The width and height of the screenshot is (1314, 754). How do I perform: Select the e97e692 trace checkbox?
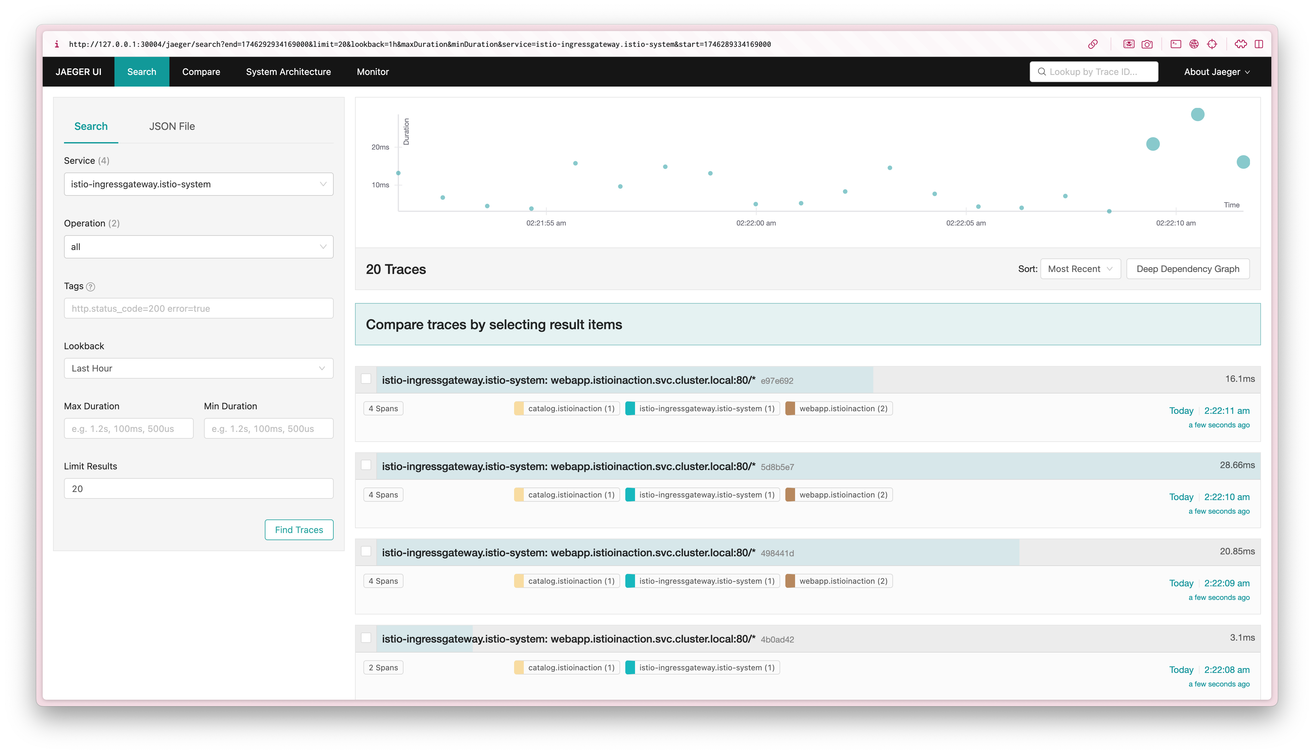366,379
